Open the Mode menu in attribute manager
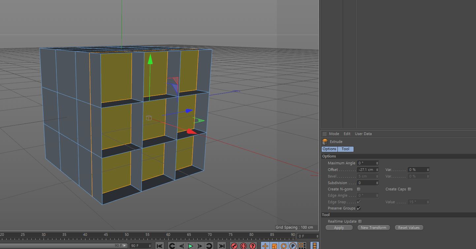Image resolution: width=476 pixels, height=249 pixels. (334, 134)
